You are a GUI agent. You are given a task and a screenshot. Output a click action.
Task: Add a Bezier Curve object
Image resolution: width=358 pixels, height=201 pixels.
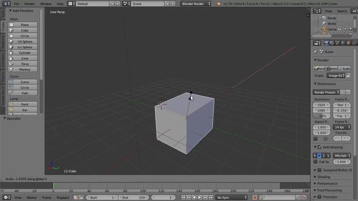[x=22, y=82]
